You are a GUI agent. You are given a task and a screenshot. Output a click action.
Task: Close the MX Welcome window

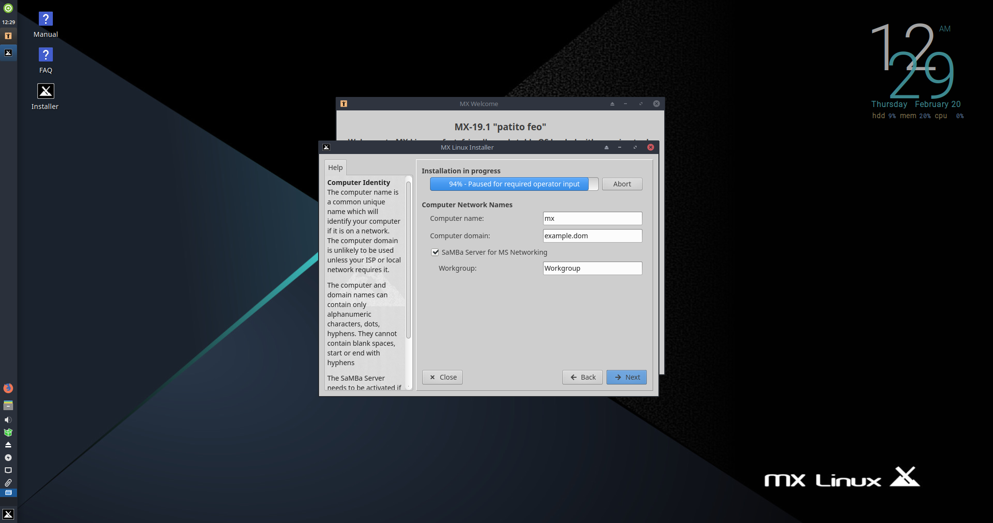[657, 104]
